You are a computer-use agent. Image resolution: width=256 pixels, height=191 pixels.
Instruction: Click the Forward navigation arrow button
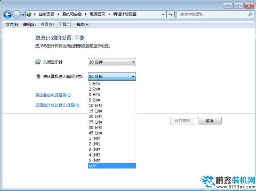point(17,15)
